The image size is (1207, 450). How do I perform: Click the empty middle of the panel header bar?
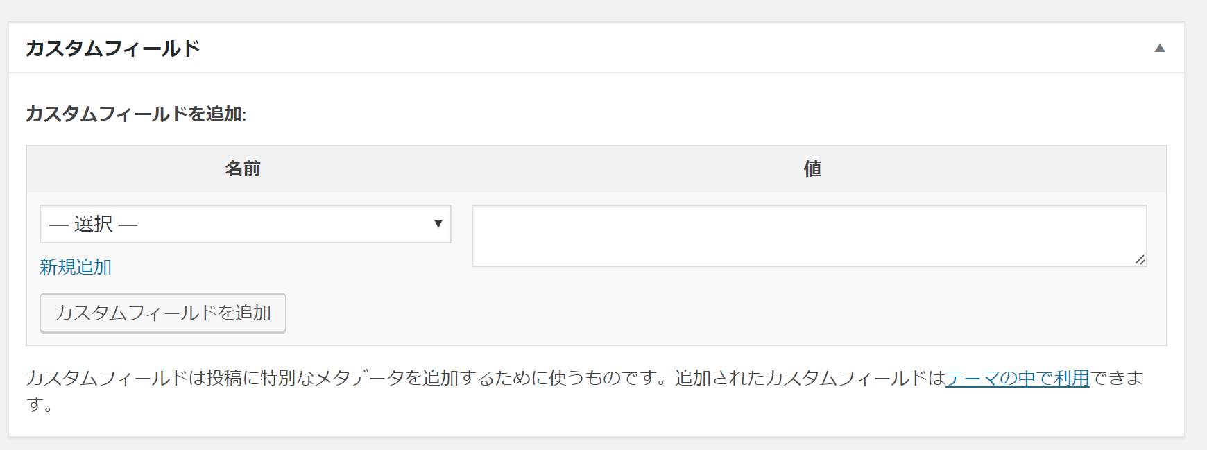[624, 49]
